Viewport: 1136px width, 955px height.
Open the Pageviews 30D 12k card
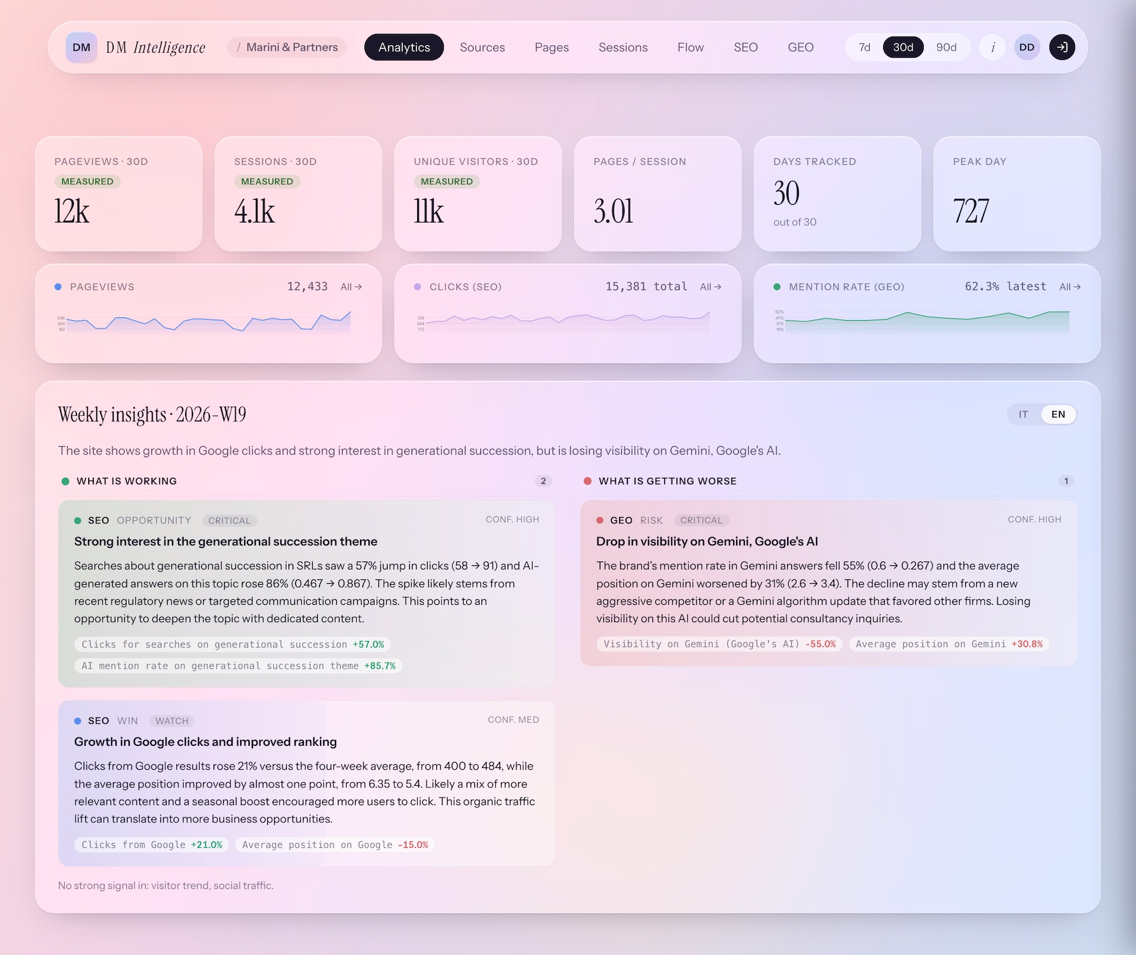point(119,194)
